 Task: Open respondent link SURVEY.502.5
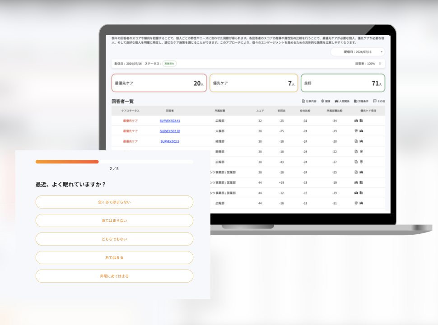pos(170,142)
